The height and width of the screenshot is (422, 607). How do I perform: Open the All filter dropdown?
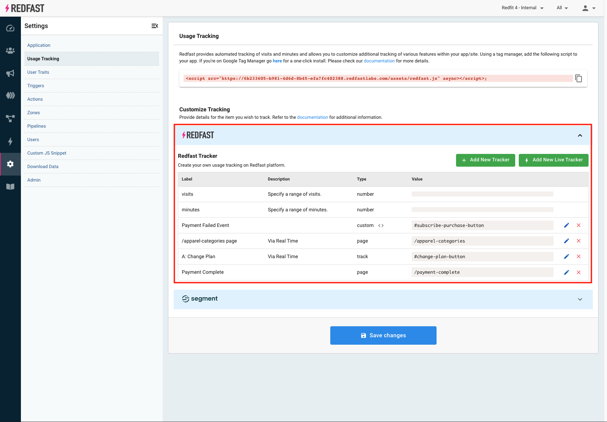(562, 8)
